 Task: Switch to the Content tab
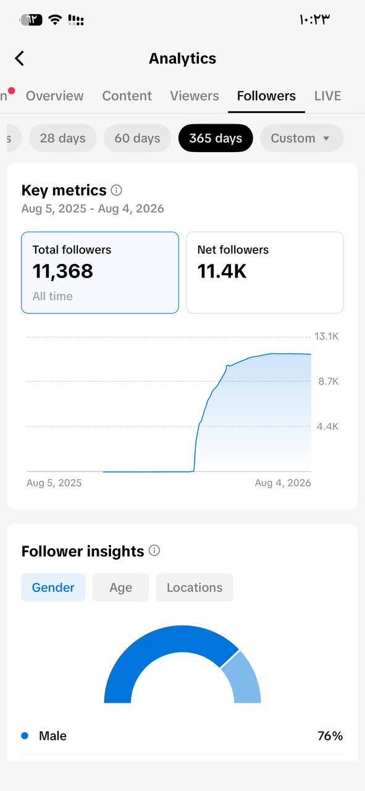(x=127, y=96)
